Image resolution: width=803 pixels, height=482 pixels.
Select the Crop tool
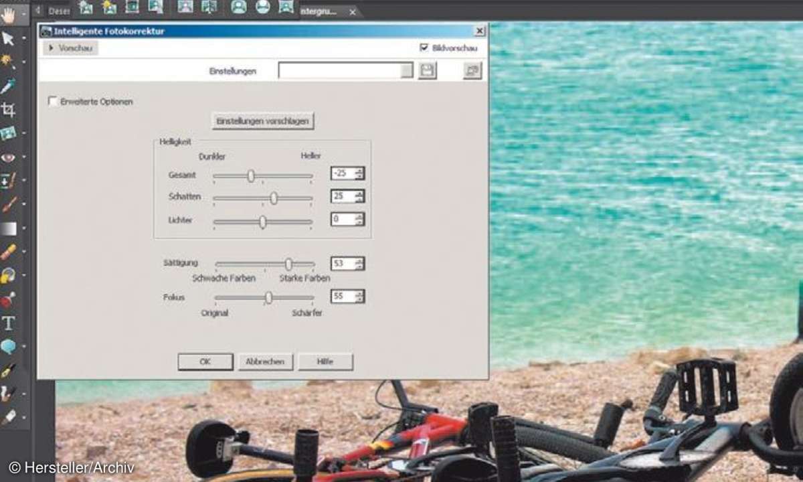tap(8, 110)
